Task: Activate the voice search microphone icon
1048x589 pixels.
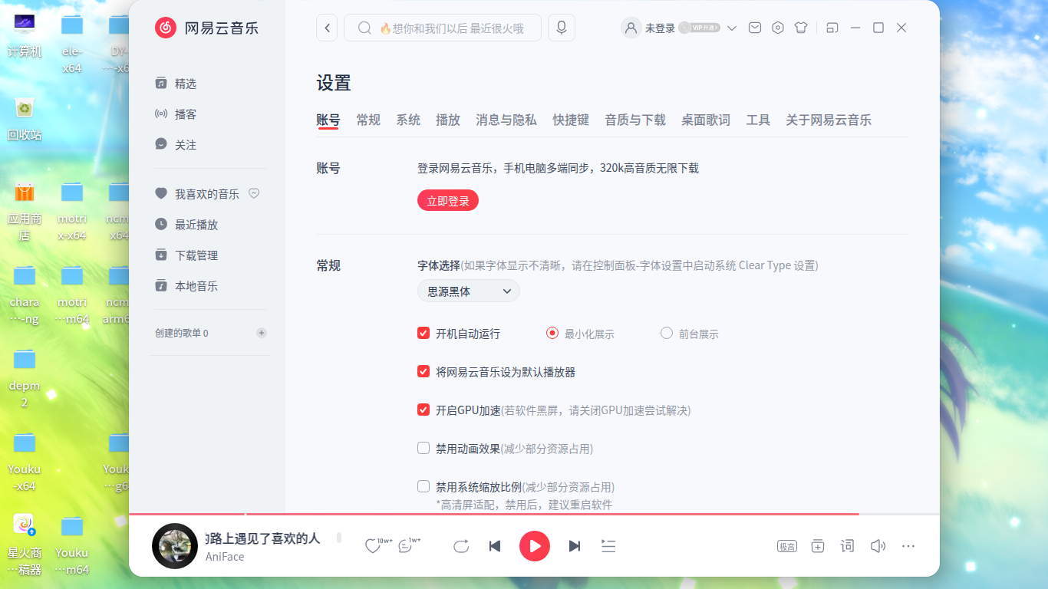Action: click(561, 27)
